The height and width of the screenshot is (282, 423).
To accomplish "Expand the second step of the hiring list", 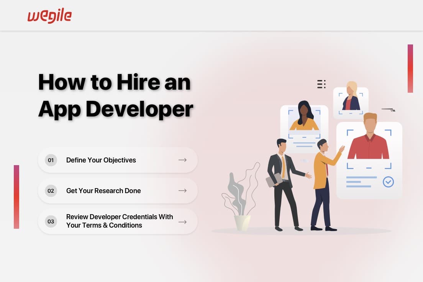I will click(117, 190).
